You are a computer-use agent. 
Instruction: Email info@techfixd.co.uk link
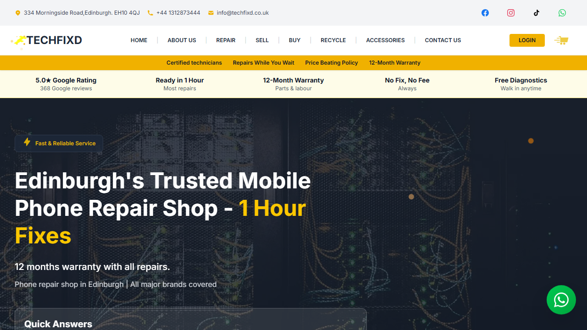(x=243, y=13)
